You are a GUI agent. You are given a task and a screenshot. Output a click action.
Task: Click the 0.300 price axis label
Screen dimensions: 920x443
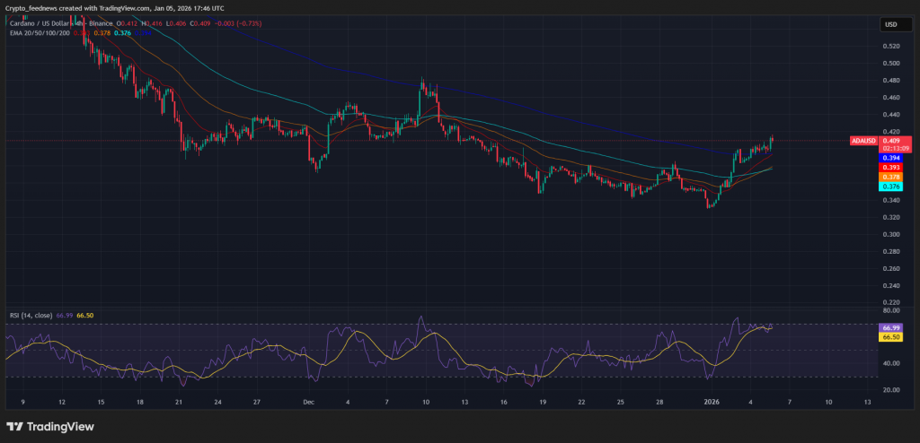(x=890, y=234)
